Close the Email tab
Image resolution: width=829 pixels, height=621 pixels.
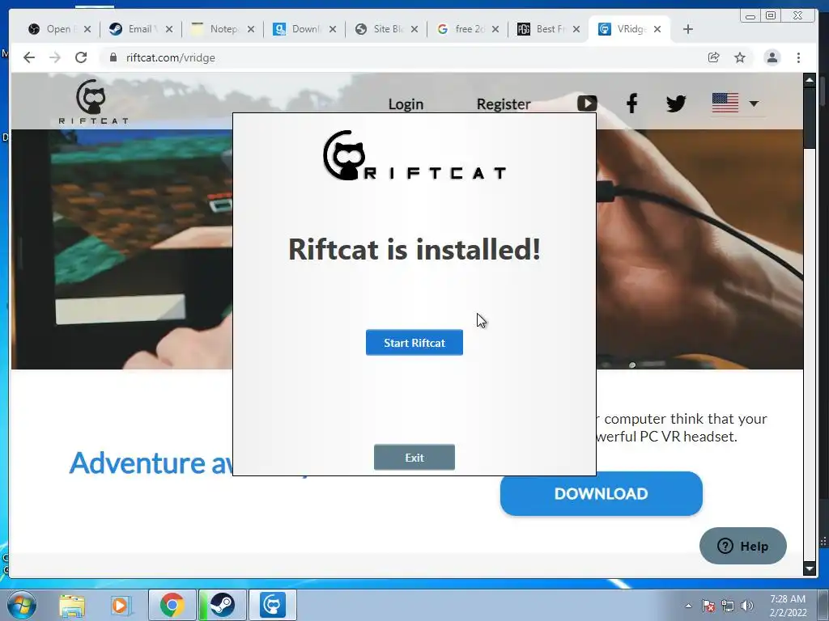(x=169, y=29)
